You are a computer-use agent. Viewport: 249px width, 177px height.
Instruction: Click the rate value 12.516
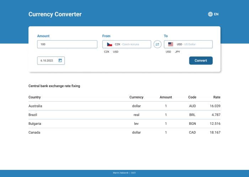[x=215, y=124]
